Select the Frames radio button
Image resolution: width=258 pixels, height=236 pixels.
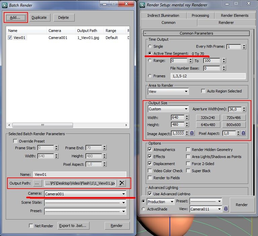point(150,76)
